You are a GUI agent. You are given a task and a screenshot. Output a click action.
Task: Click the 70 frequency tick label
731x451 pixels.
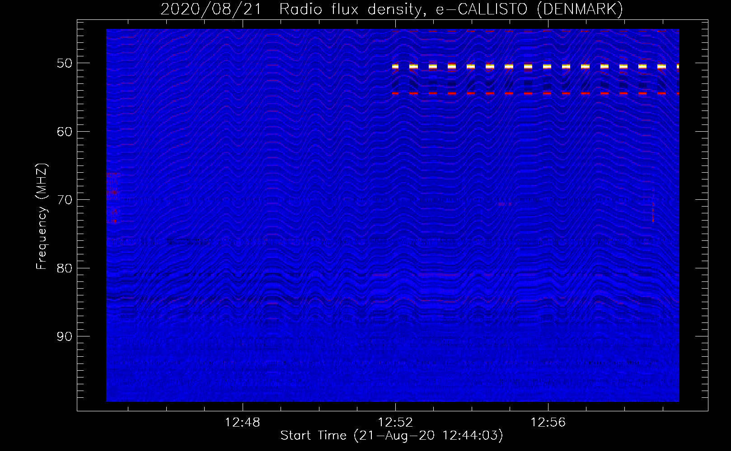(65, 200)
